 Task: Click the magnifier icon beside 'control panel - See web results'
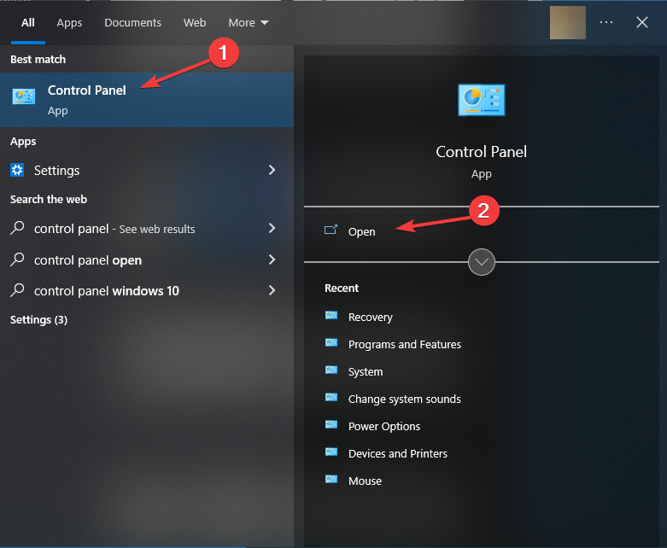pos(17,228)
